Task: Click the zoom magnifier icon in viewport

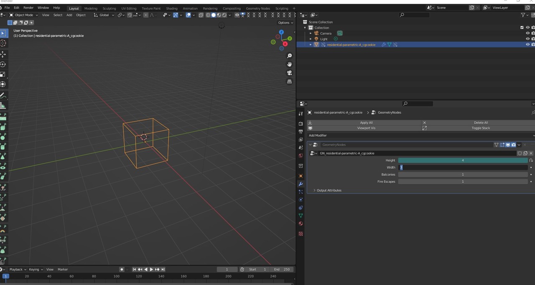Action: [290, 55]
